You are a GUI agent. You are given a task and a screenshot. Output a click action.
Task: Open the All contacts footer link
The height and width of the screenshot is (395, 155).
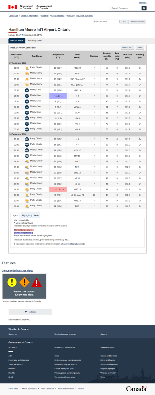pyautogui.click(x=13, y=347)
